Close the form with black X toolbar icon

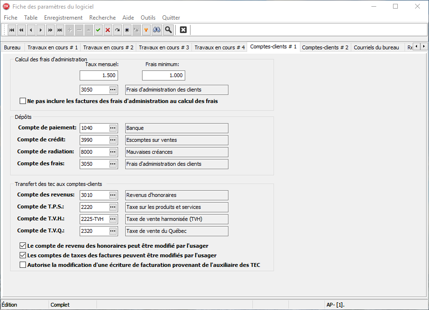click(x=183, y=30)
